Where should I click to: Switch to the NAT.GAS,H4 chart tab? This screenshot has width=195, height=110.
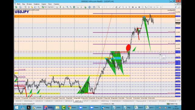pos(152,101)
